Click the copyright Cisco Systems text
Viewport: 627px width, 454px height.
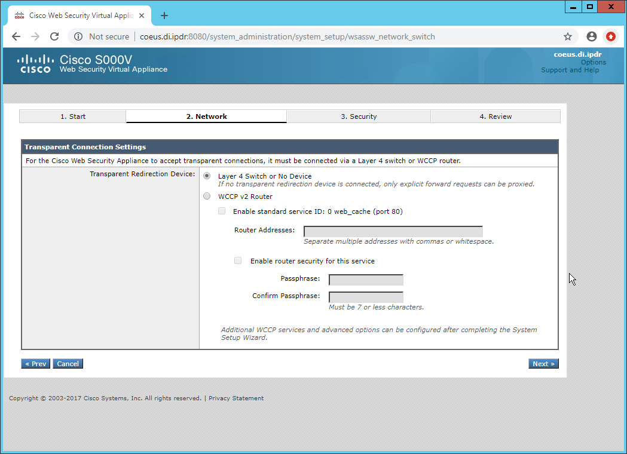[x=105, y=398]
